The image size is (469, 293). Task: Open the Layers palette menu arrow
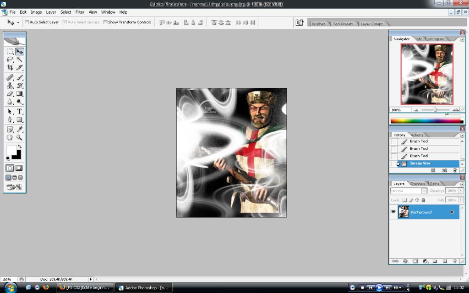coord(462,184)
